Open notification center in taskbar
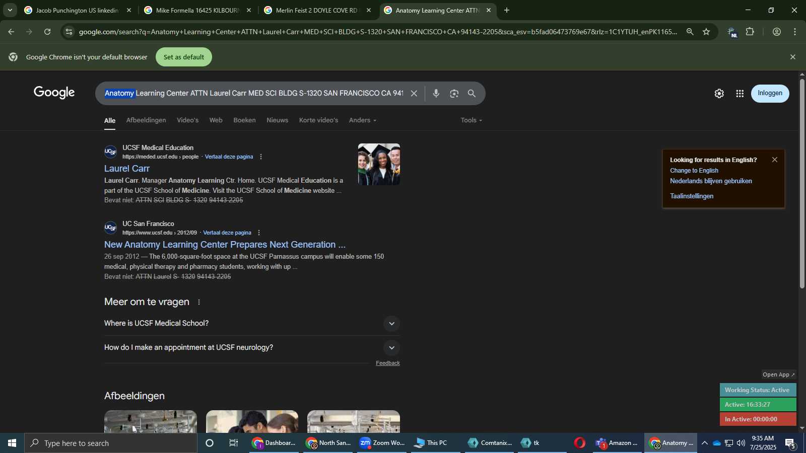This screenshot has height=453, width=806. point(790,443)
